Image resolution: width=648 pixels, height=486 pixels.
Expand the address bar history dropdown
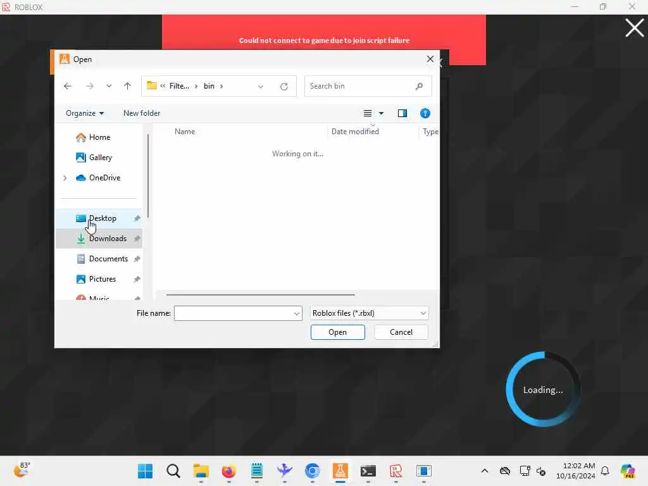coord(260,86)
